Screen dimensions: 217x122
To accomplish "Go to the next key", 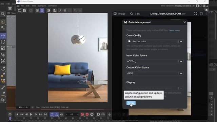I will 40,114.
